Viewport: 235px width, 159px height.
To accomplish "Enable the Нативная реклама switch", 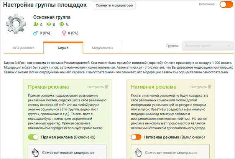I will tap(136, 137).
